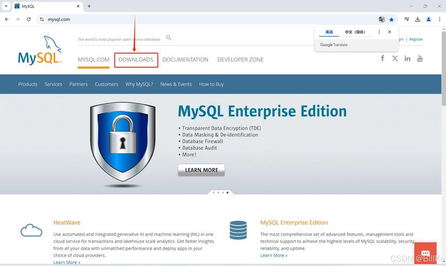The image size is (446, 266).
Task: Open the X (Twitter) social icon
Action: [395, 59]
